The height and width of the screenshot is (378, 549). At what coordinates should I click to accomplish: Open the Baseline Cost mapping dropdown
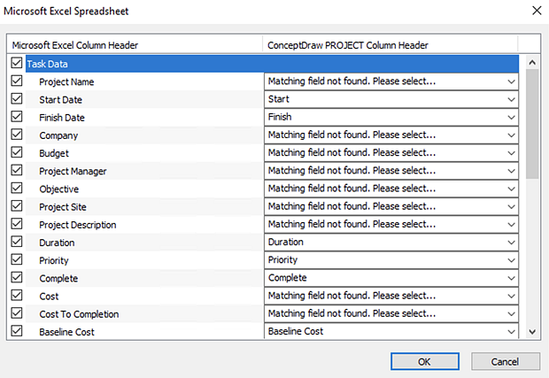coord(391,331)
